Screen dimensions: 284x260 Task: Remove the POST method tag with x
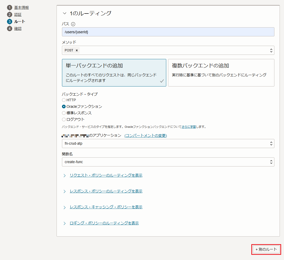tap(77, 50)
